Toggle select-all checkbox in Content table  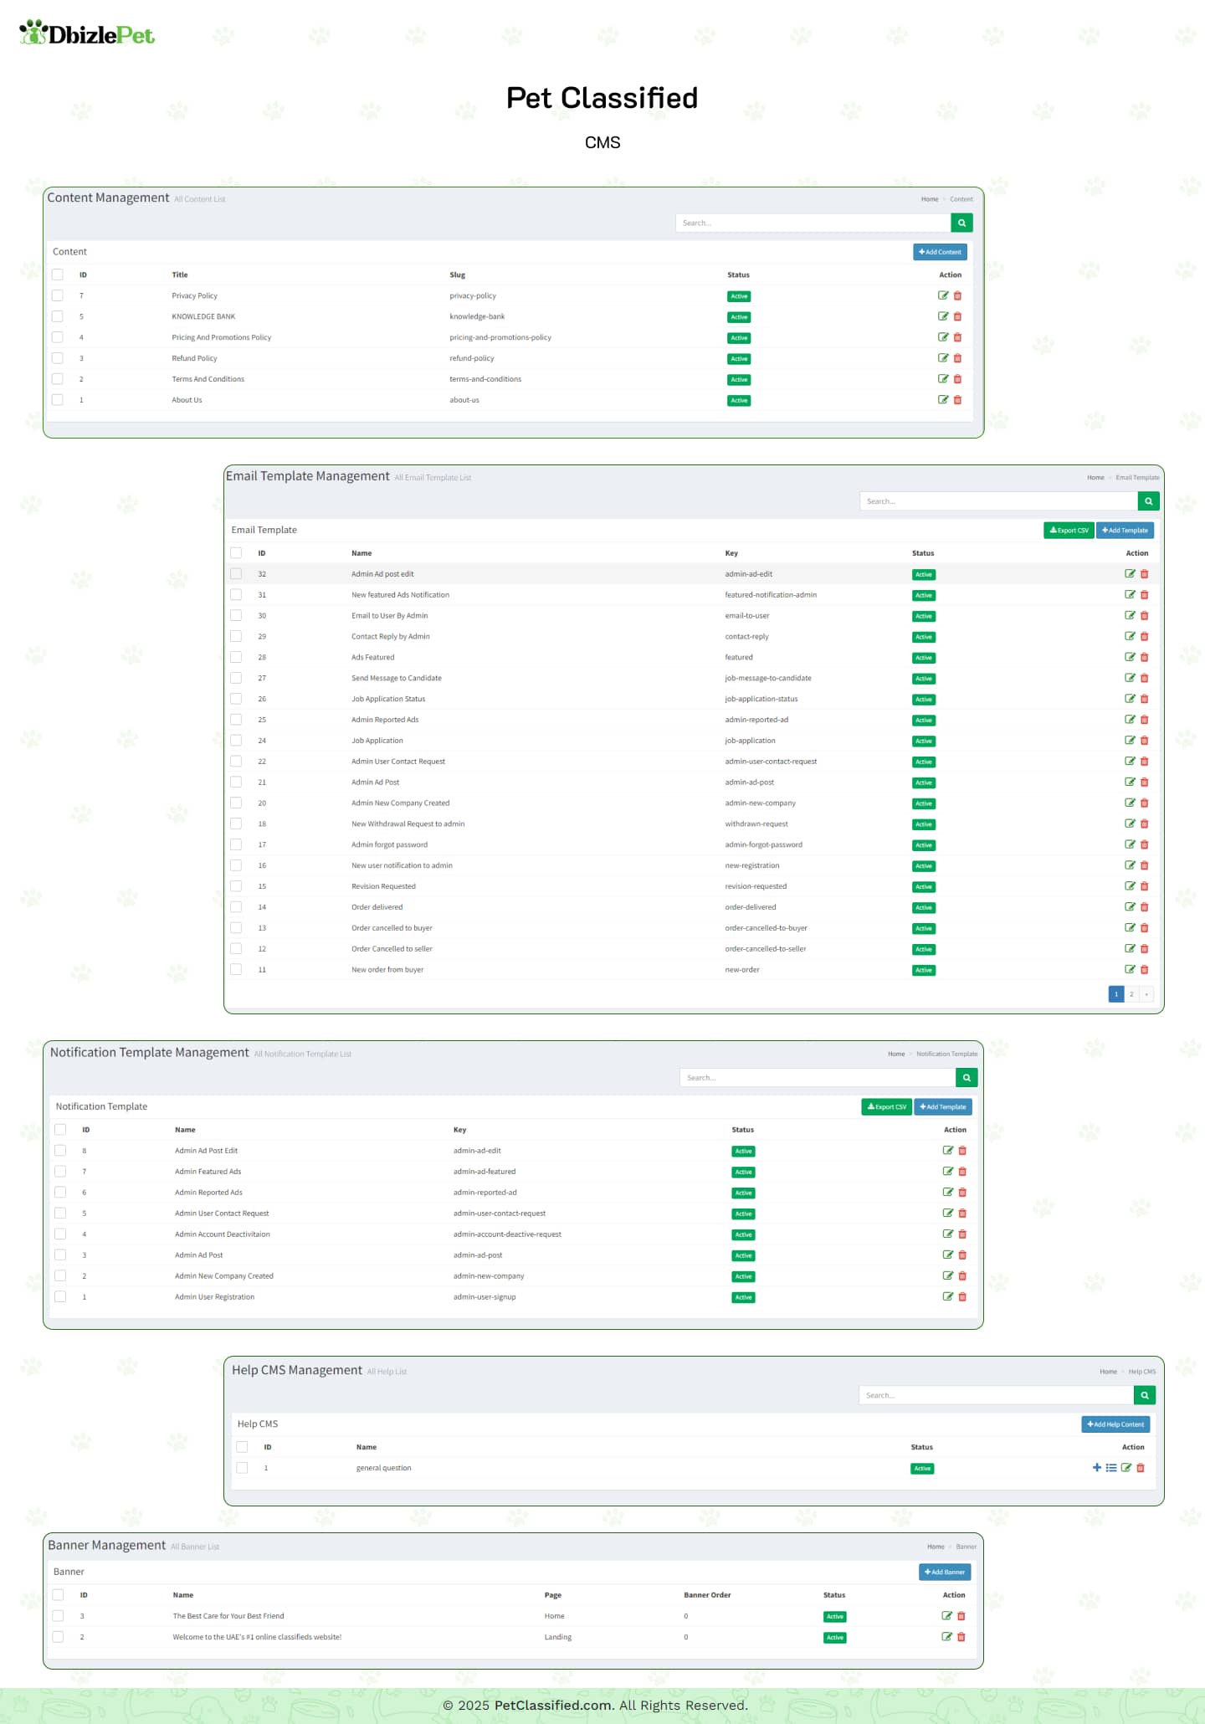point(58,275)
